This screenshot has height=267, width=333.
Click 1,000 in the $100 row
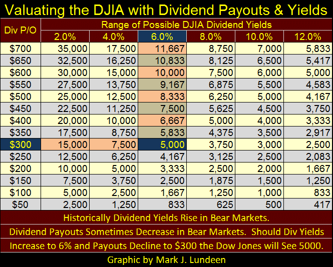259,192
